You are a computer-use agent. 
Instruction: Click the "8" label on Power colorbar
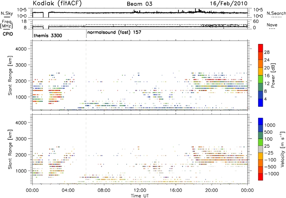[266, 91]
